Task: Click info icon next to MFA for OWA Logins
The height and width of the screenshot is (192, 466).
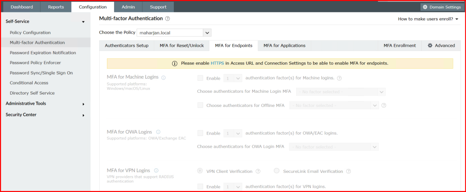Action: coord(158,132)
